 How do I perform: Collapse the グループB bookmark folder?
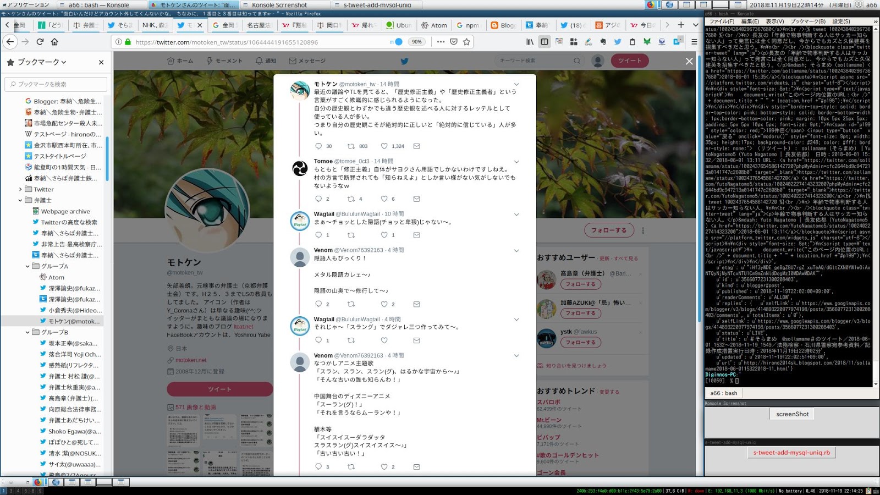[x=28, y=332]
